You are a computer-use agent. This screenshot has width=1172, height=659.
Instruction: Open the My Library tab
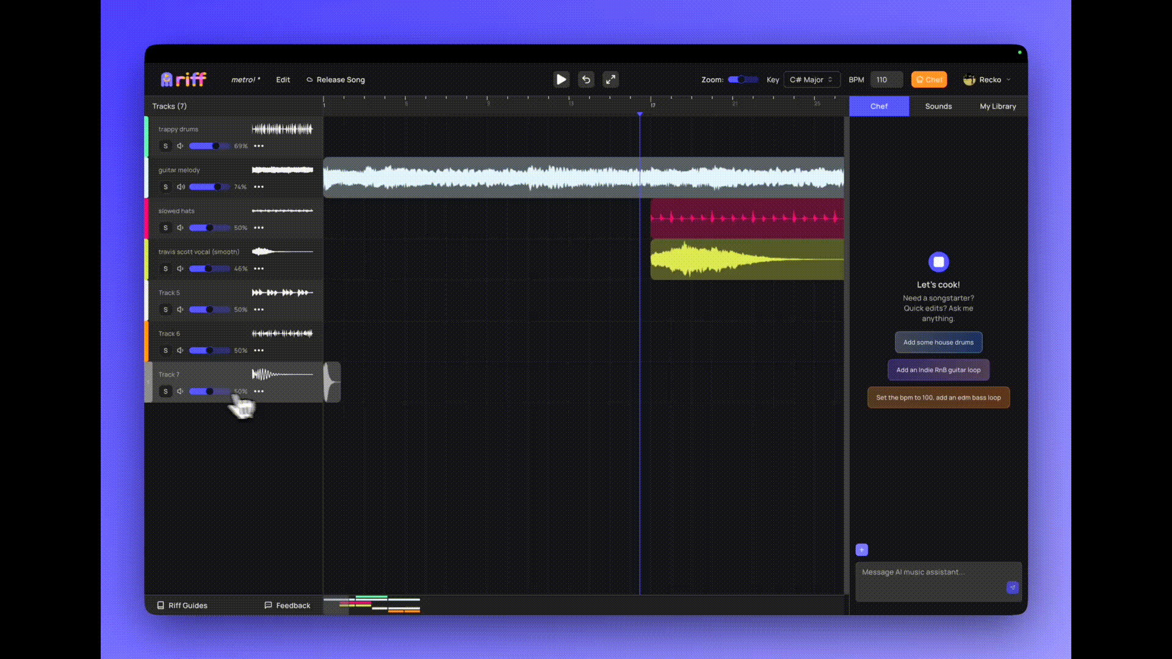click(997, 106)
